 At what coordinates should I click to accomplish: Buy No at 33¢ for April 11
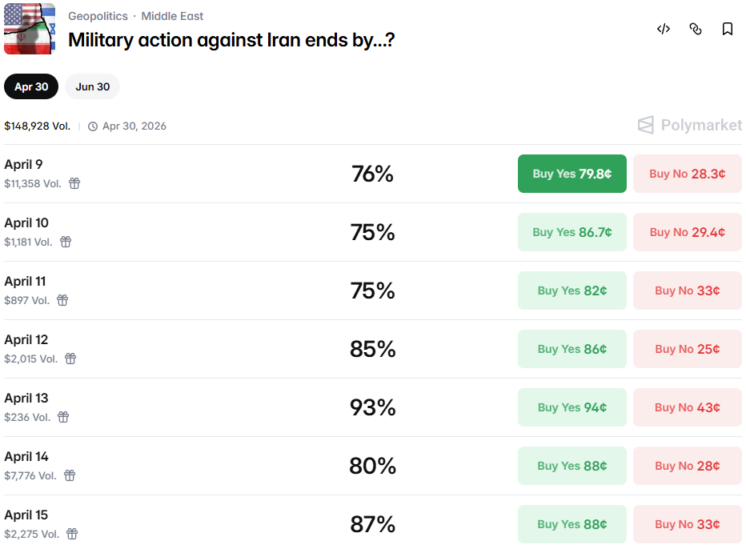pos(687,291)
